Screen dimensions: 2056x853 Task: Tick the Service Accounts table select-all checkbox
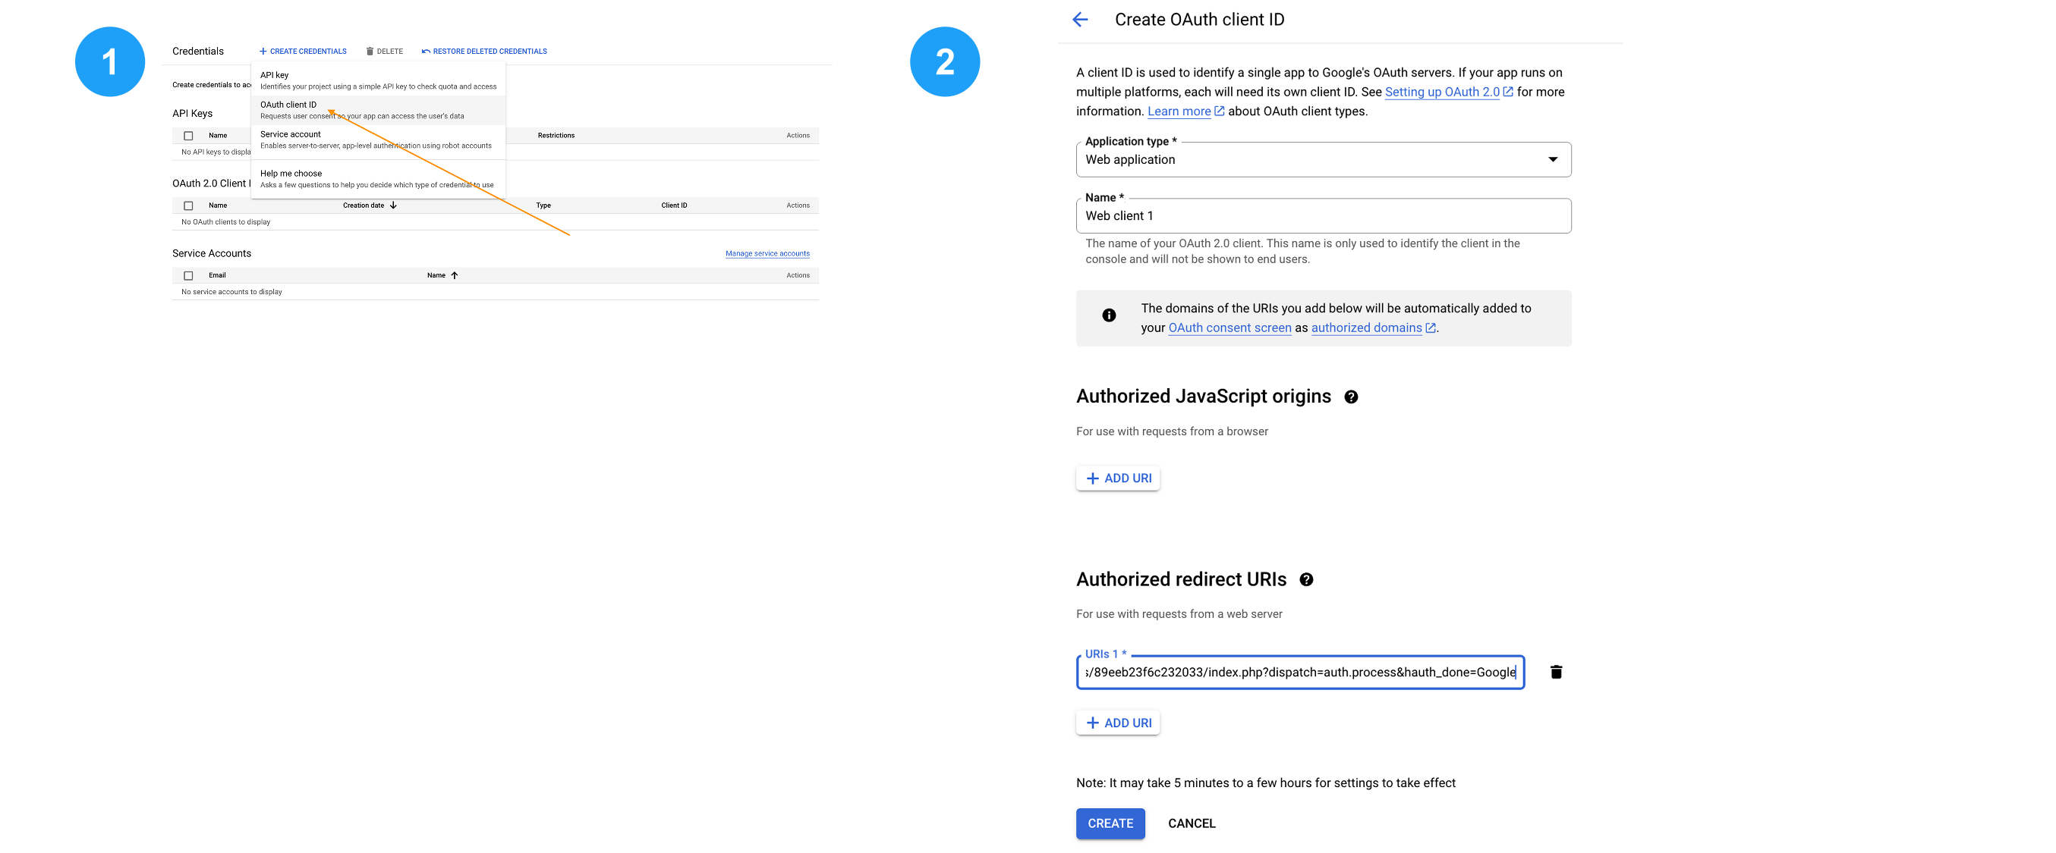(188, 276)
